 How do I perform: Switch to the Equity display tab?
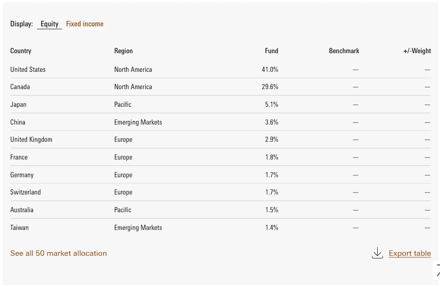pos(49,24)
